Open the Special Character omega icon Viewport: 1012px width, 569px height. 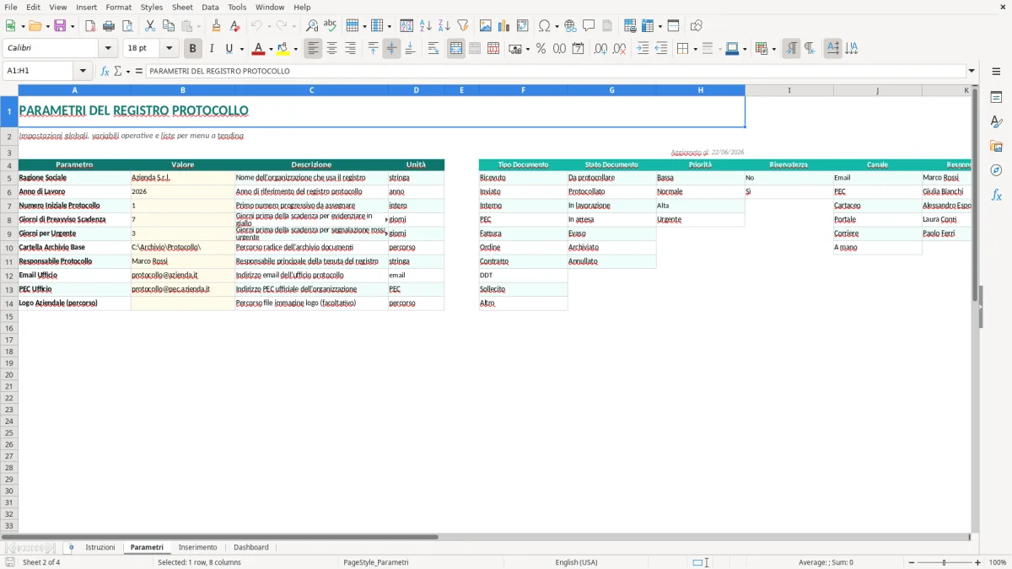coord(544,26)
